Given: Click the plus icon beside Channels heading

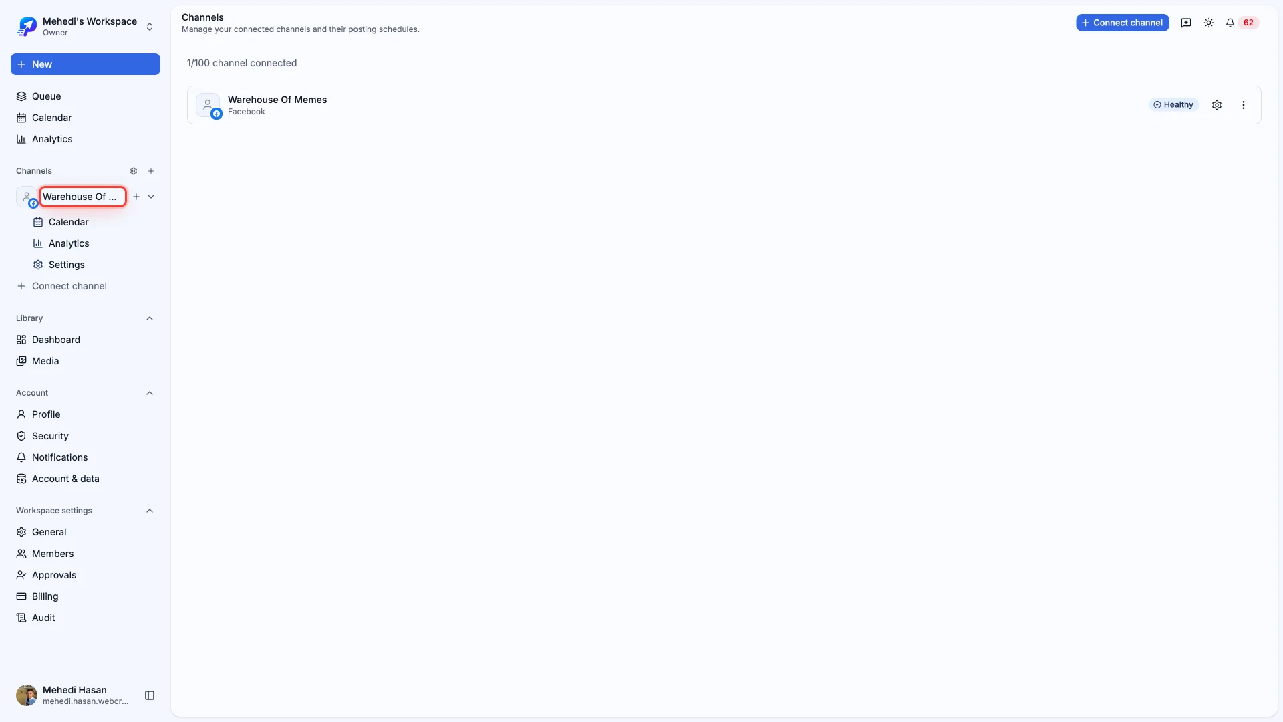Looking at the screenshot, I should pyautogui.click(x=151, y=171).
